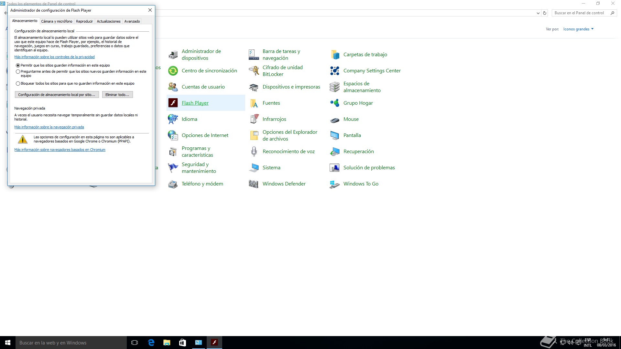The image size is (621, 349).
Task: Close the Flash Player settings dialog
Action: point(150,10)
